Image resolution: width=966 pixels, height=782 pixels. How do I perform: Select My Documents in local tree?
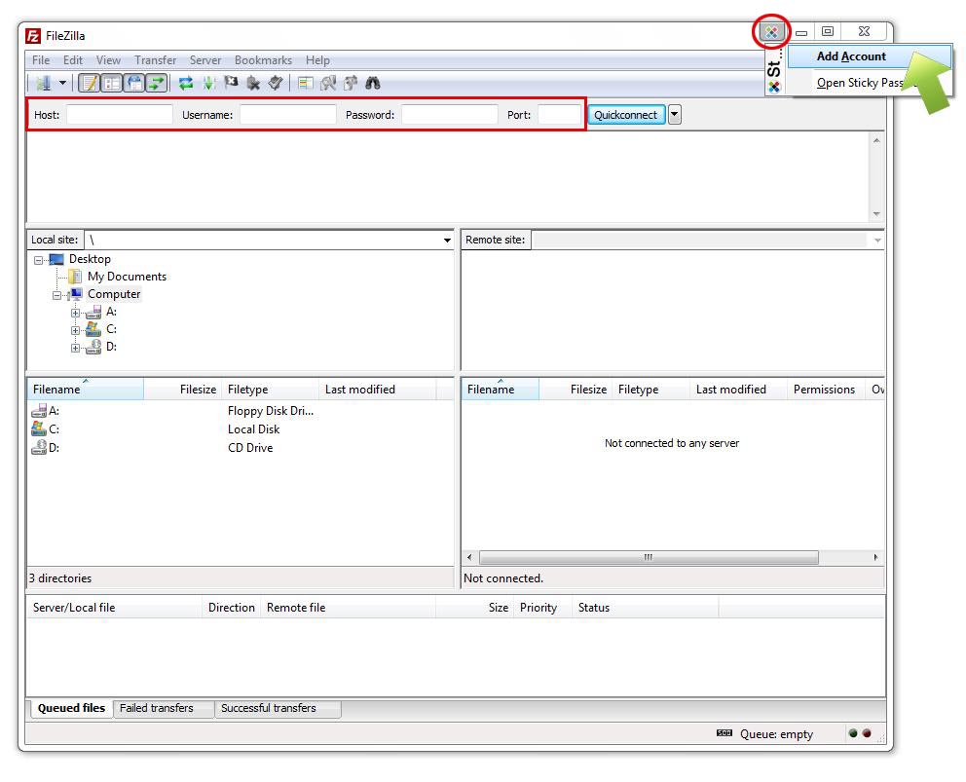click(x=127, y=277)
